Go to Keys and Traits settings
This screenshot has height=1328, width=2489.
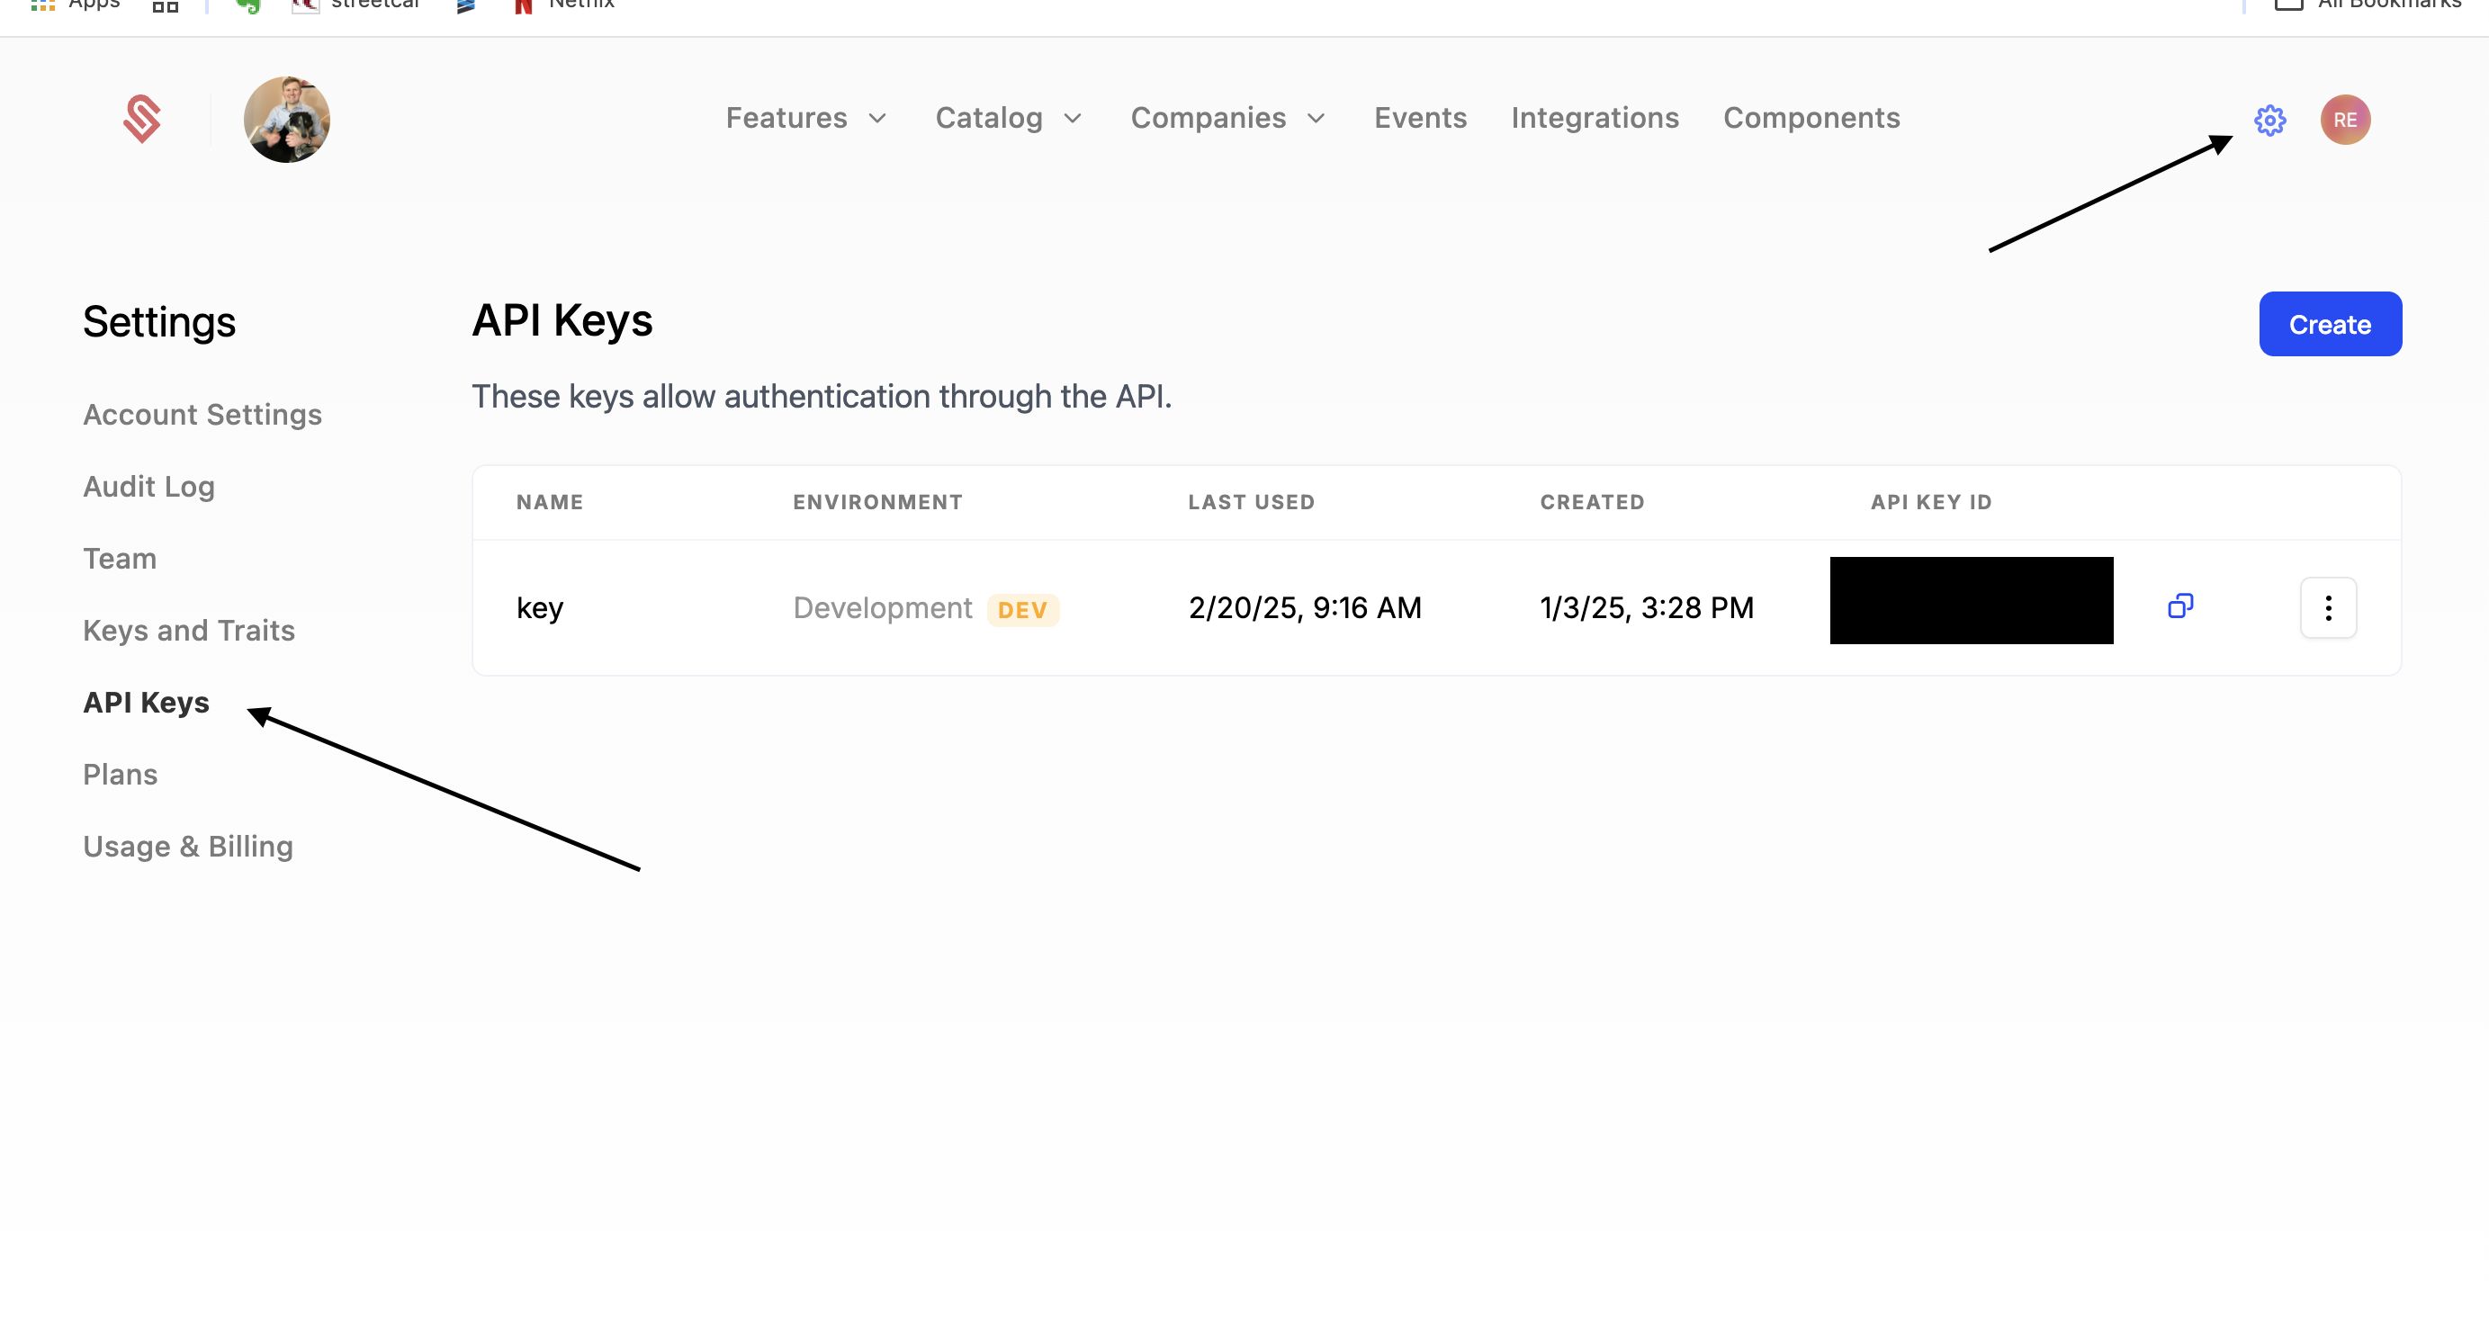(188, 630)
